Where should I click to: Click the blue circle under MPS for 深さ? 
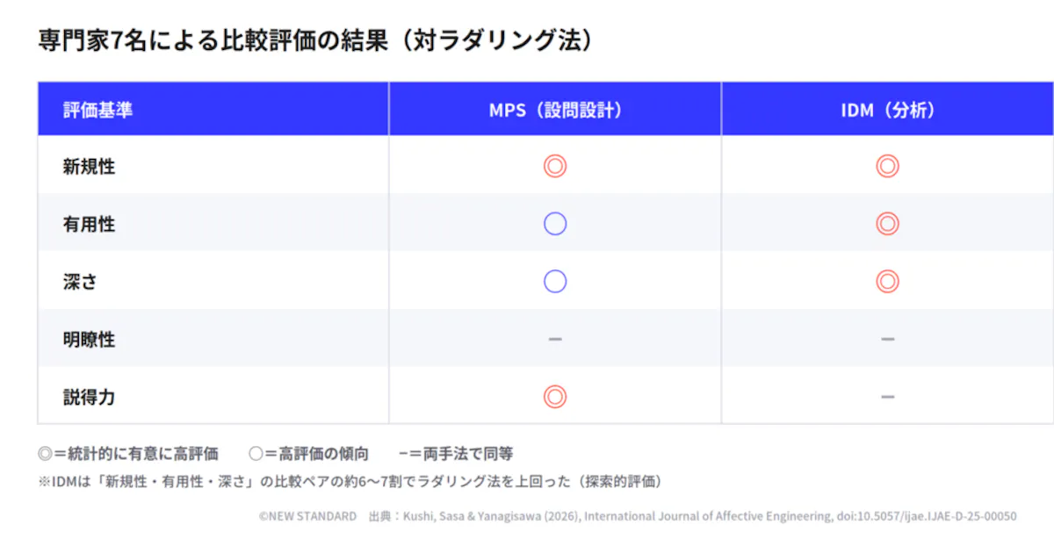click(x=555, y=281)
